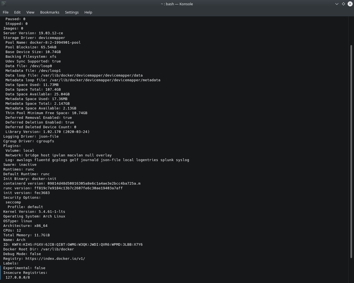Click the 'Total Memory: 11.7GiB' line
This screenshot has width=354, height=283.
(27, 235)
